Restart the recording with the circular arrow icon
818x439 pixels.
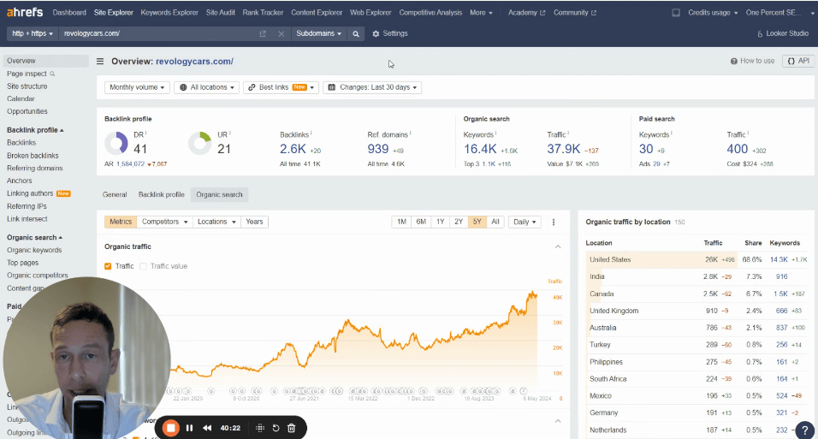click(x=276, y=427)
